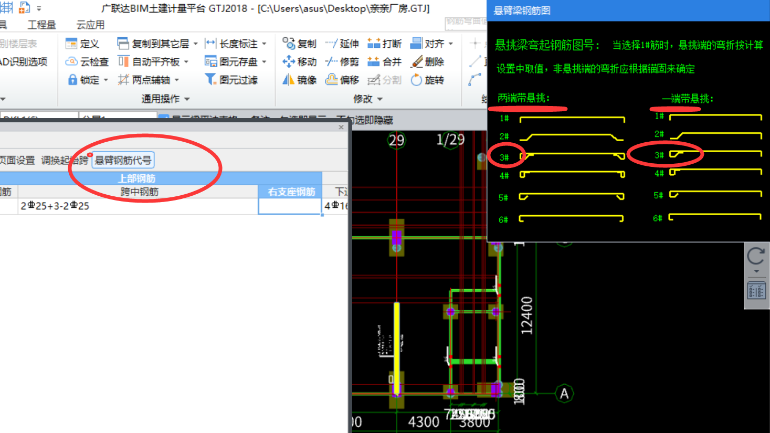Image resolution: width=770 pixels, height=433 pixels.
Task: Open 对齐 dropdown arrow
Action: (451, 44)
